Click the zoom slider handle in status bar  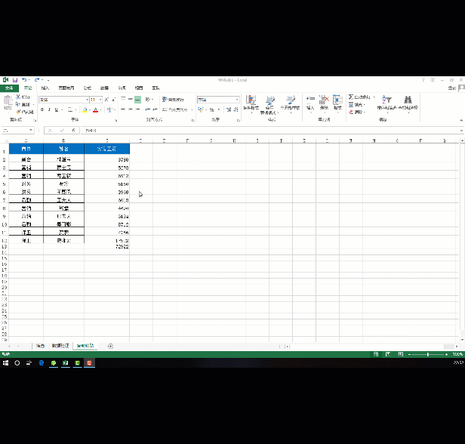coord(427,354)
